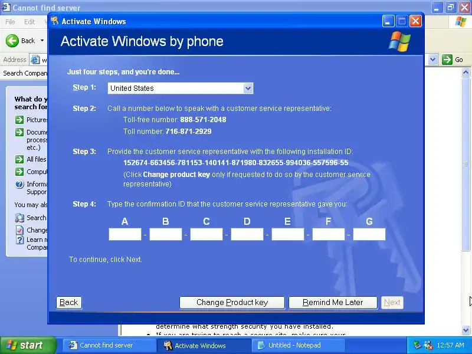
Task: Click the network connection tray icon
Action: point(417,345)
